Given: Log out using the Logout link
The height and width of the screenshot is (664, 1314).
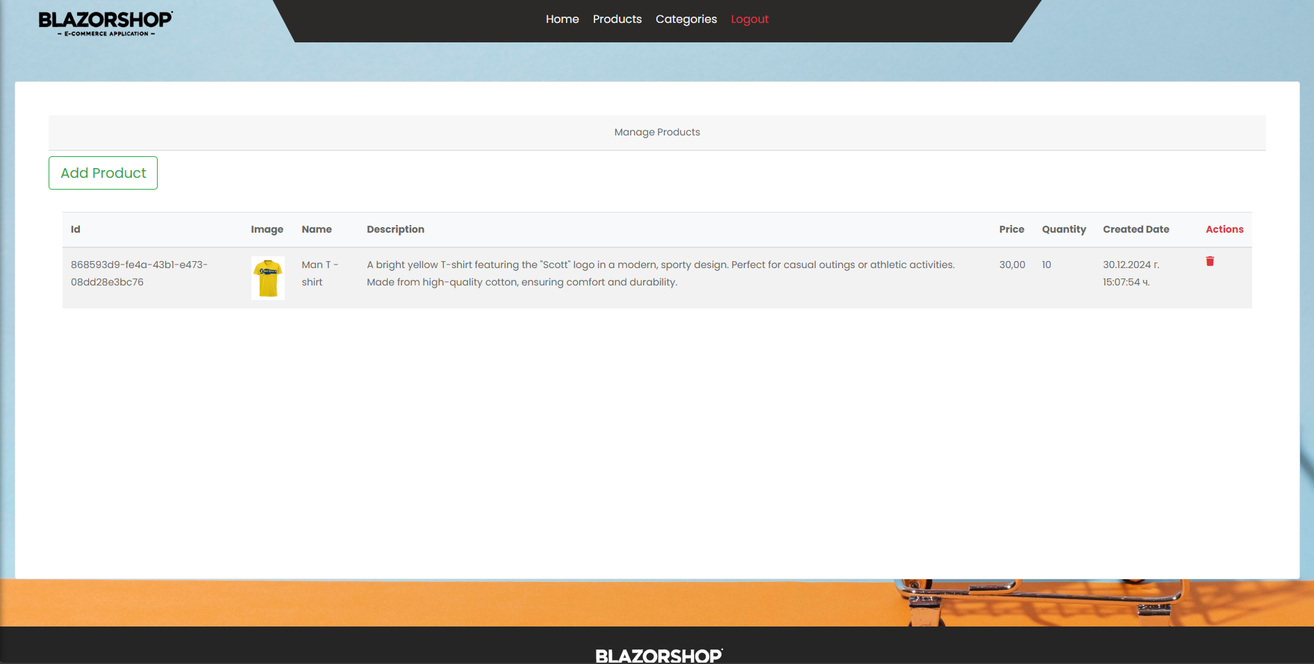Looking at the screenshot, I should click(x=749, y=19).
